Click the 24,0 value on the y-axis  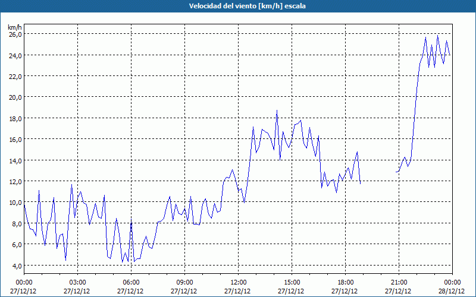(x=15, y=55)
